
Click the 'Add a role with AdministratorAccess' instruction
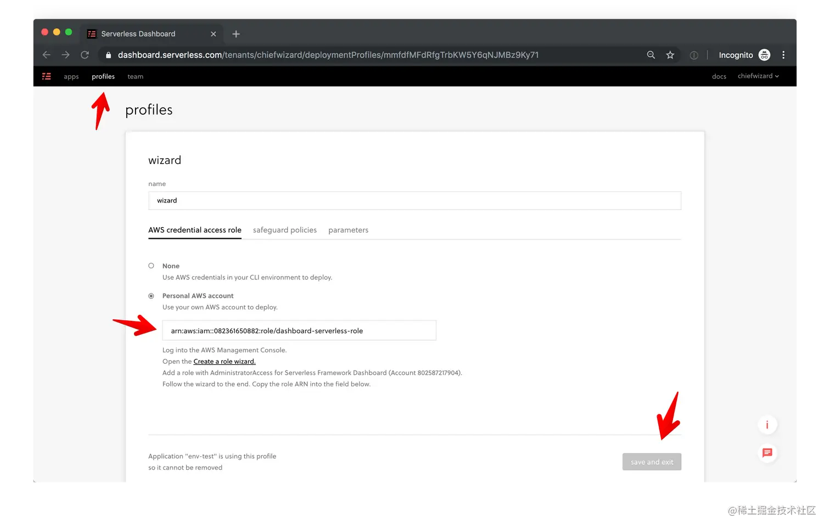click(x=312, y=373)
